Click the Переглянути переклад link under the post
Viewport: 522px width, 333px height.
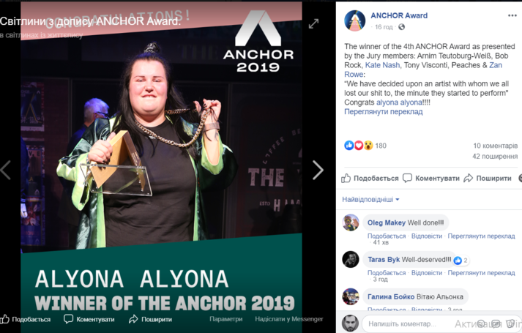pyautogui.click(x=383, y=112)
